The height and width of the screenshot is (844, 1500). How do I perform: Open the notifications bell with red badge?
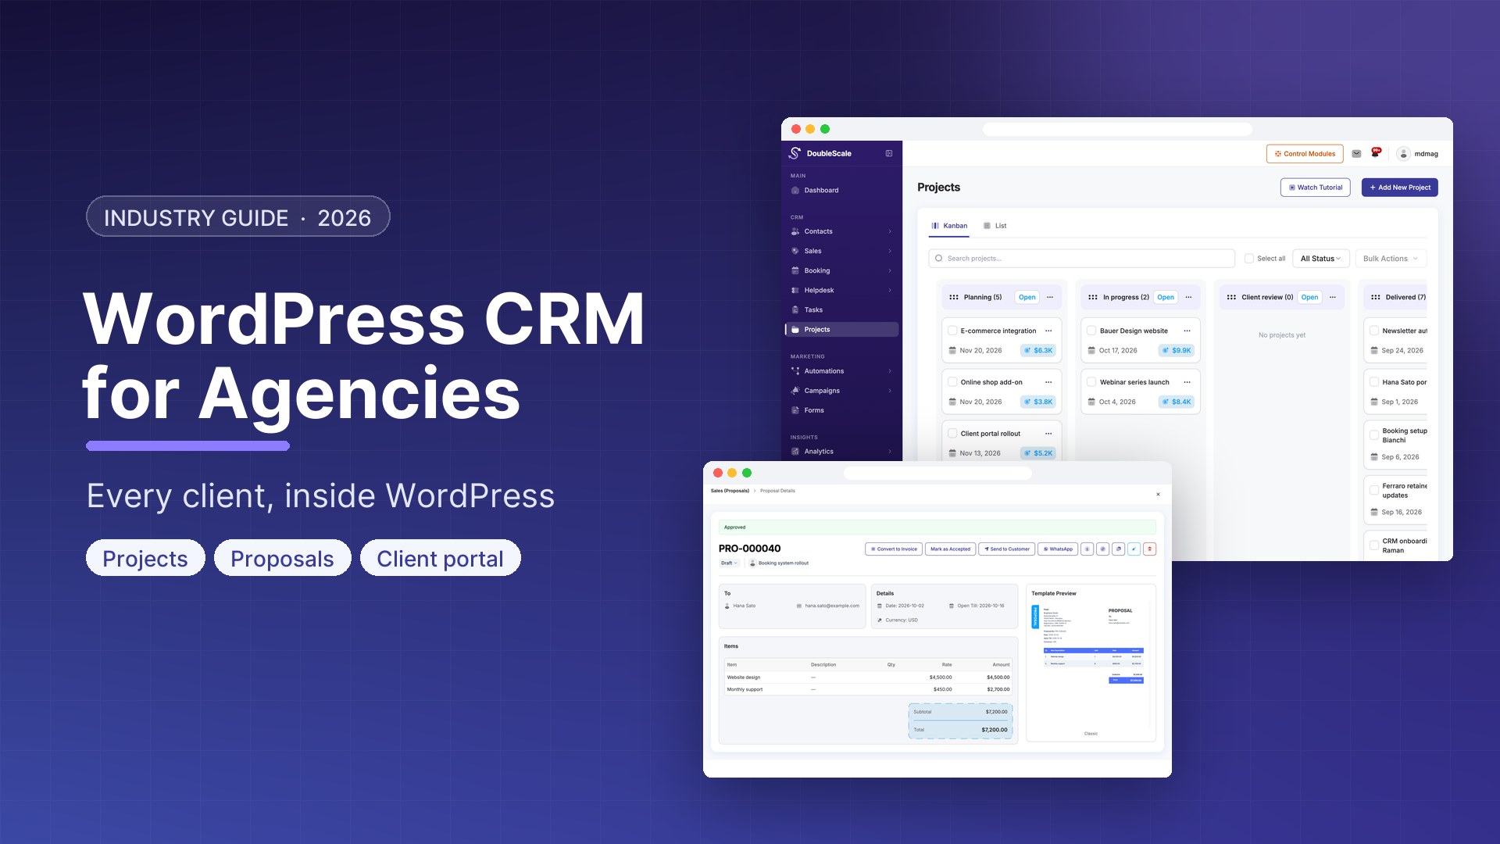(x=1375, y=152)
